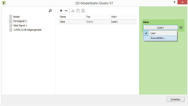188x106 pixels.
Task: Select |1435| G136 Gegengerade entry
Action: (x=25, y=30)
